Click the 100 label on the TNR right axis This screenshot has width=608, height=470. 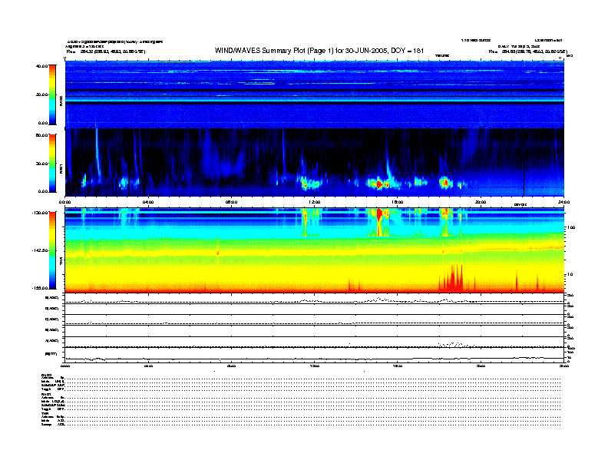(571, 227)
